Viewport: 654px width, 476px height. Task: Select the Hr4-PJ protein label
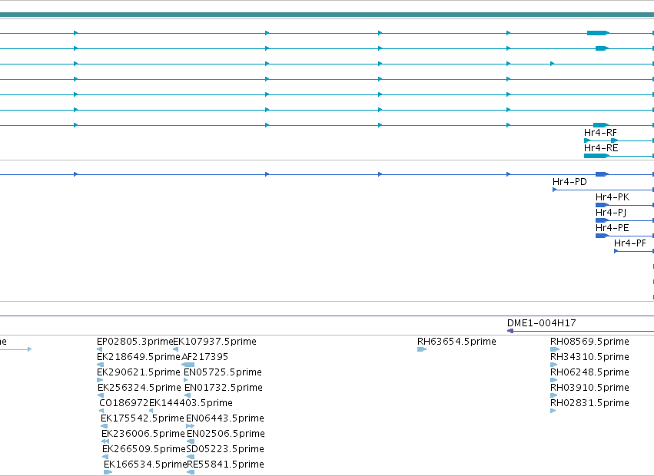611,213
